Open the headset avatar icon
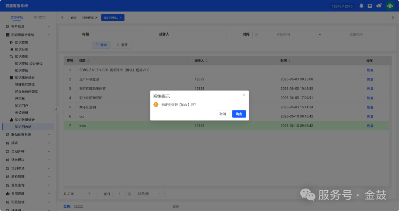Screen dimensions: 399x211 (x=390, y=6)
